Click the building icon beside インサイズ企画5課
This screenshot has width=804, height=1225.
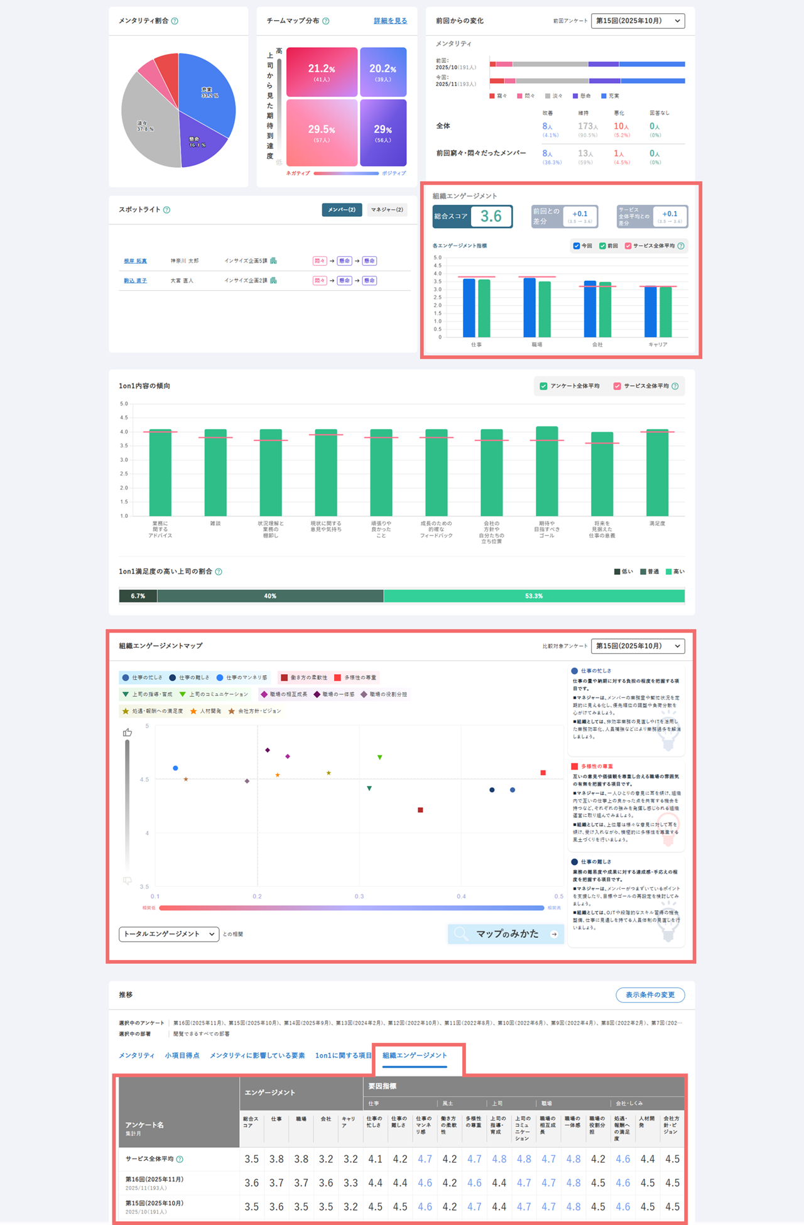coord(273,261)
